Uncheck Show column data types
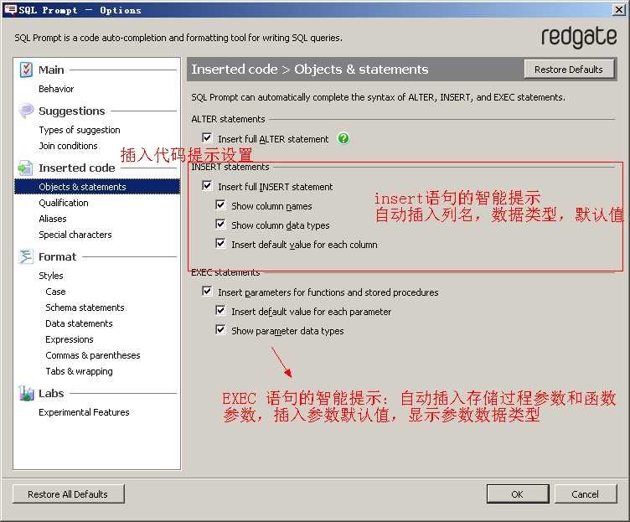 click(x=220, y=224)
